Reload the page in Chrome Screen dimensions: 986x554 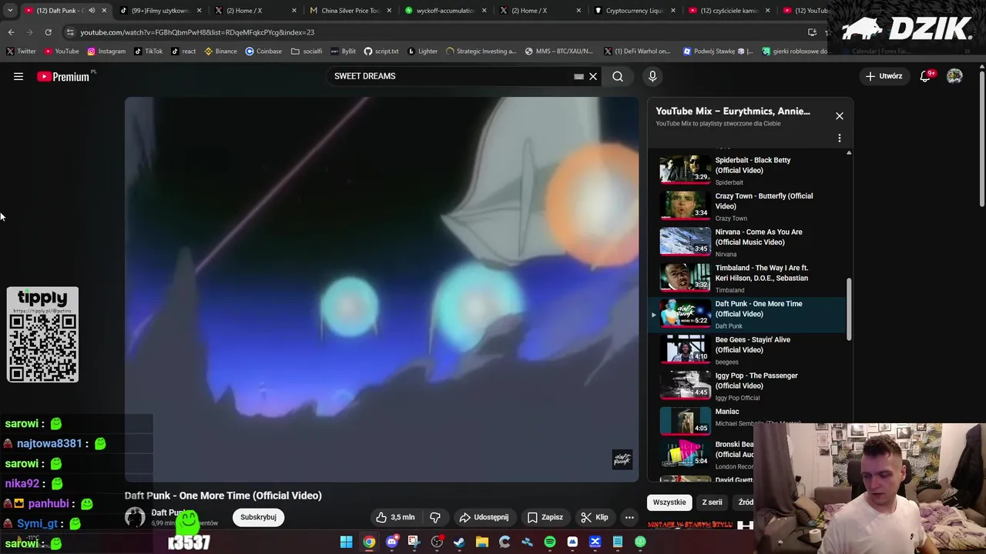pos(48,32)
